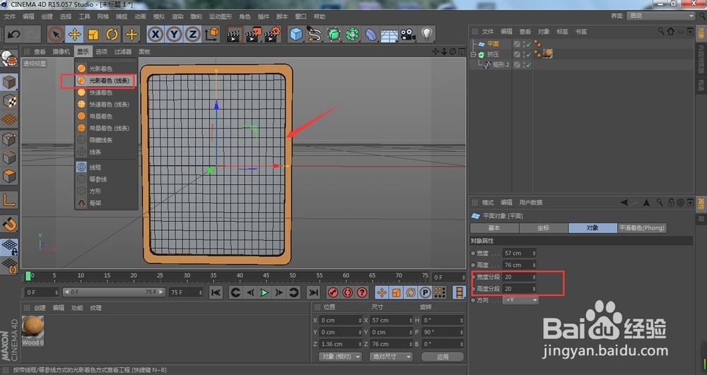Click the timeline range slider bar
This screenshot has width=707, height=375.
point(114,292)
